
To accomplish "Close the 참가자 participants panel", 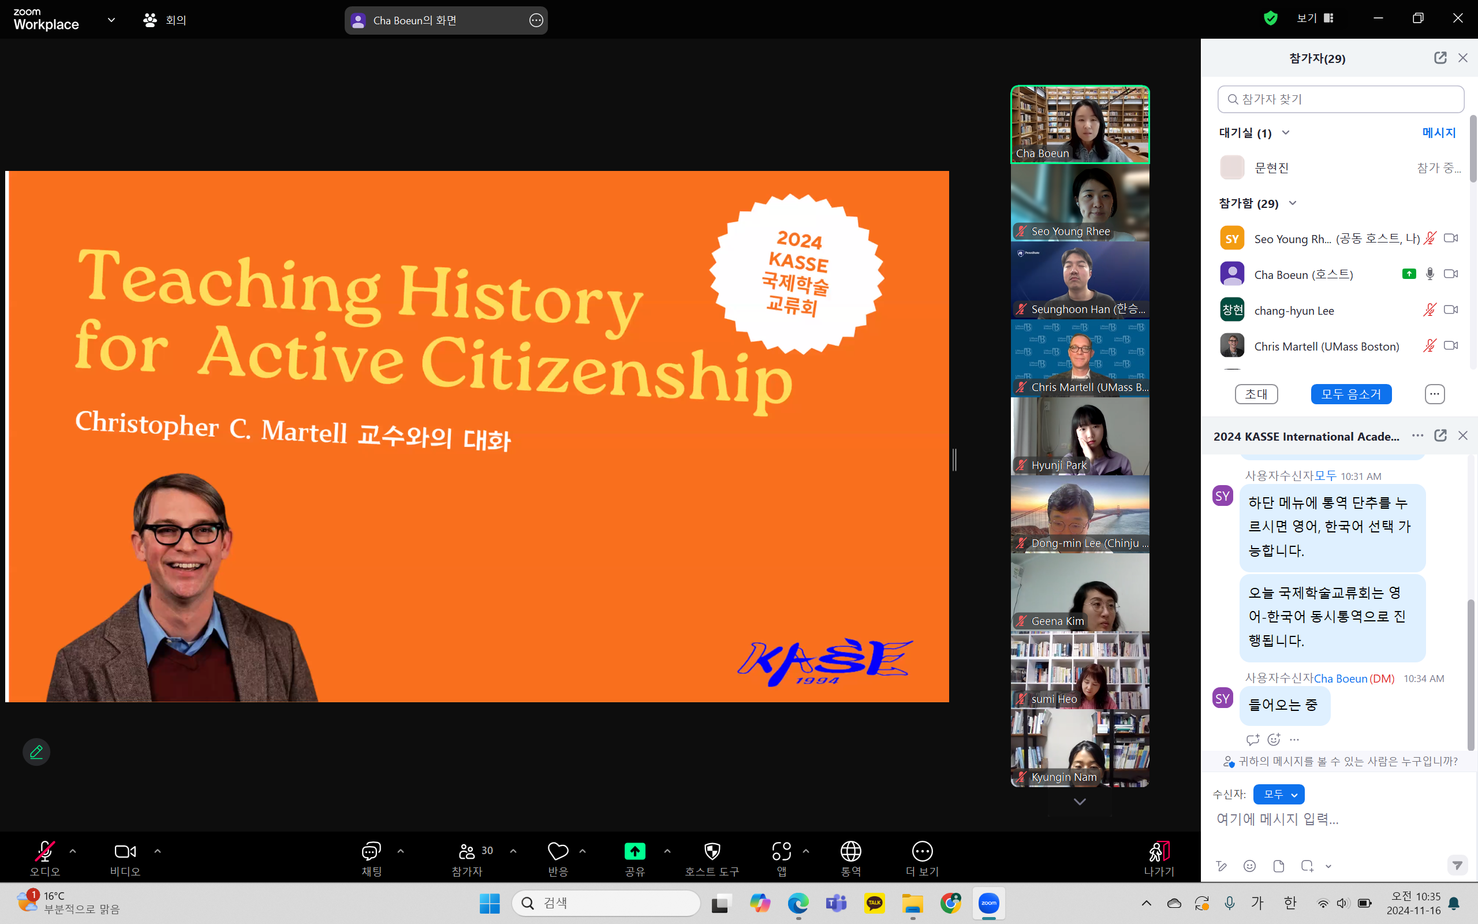I will [1463, 58].
